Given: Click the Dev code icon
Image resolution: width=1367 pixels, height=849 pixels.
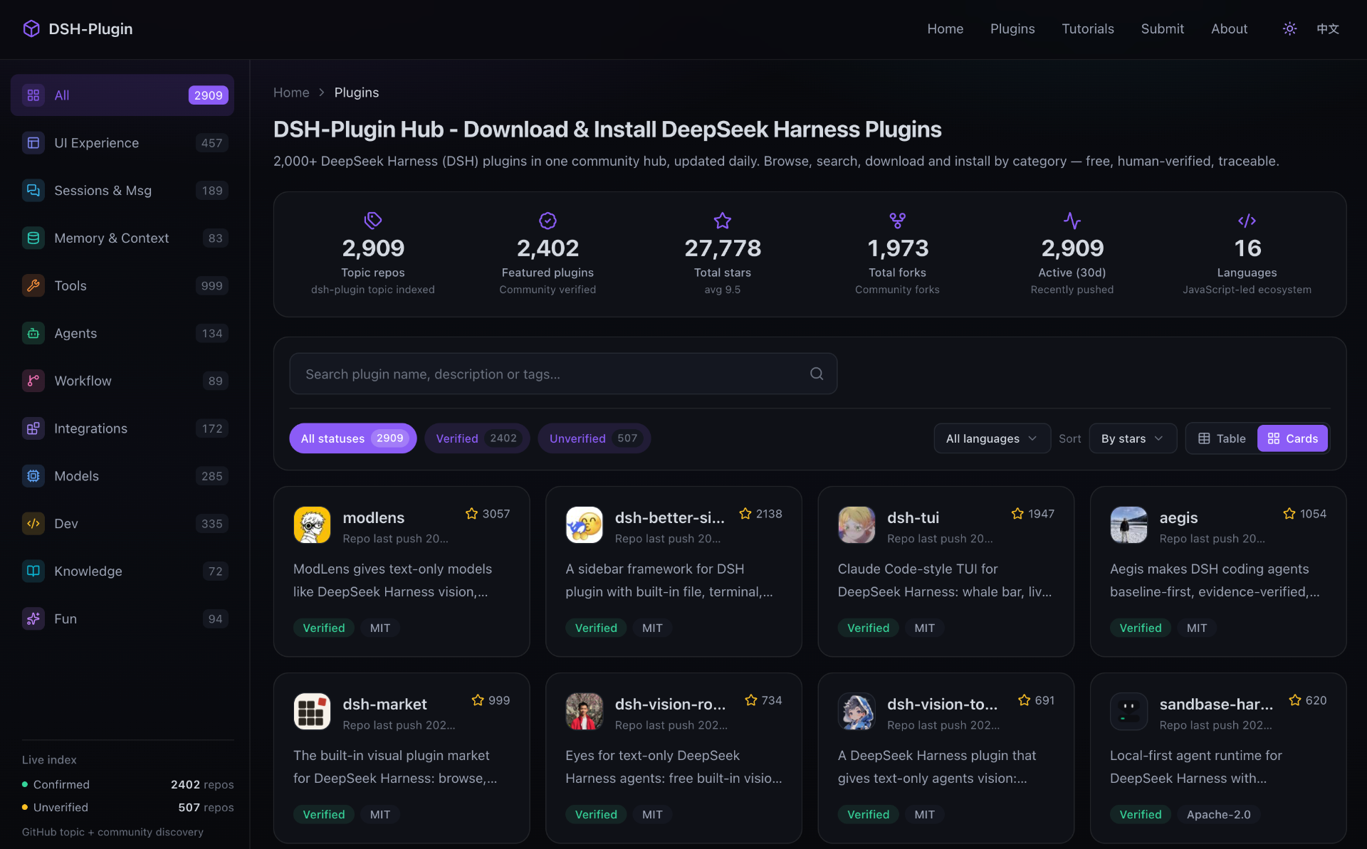Looking at the screenshot, I should pos(33,524).
